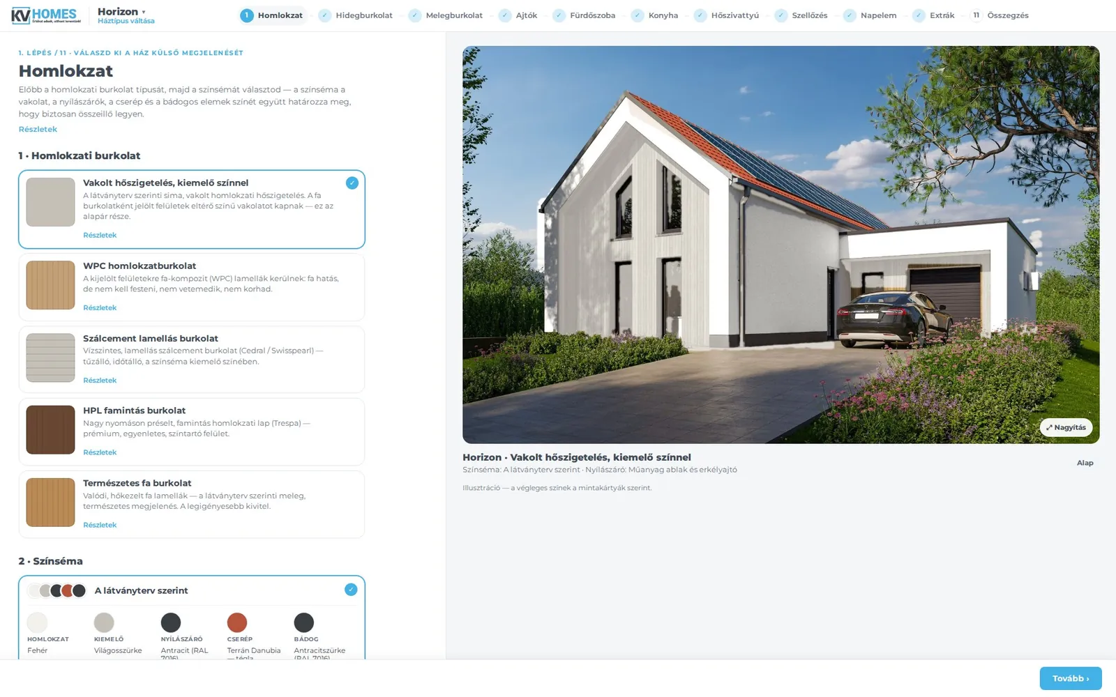The height and width of the screenshot is (697, 1116).
Task: Click the Vakolt hőszigetelés grey plaster swatch
Action: [50, 202]
